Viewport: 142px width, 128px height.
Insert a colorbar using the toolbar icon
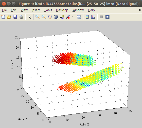pyautogui.click(x=87, y=17)
